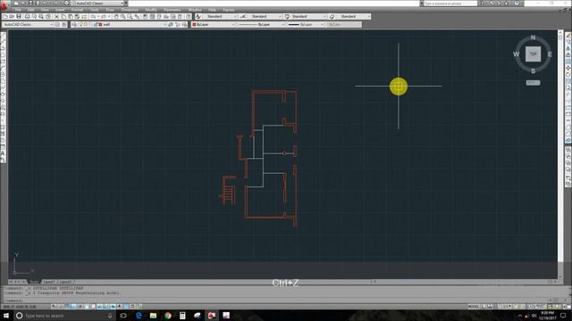Image resolution: width=572 pixels, height=321 pixels.
Task: Select the Erase tool in Modify toolbar
Action: (x=568, y=36)
